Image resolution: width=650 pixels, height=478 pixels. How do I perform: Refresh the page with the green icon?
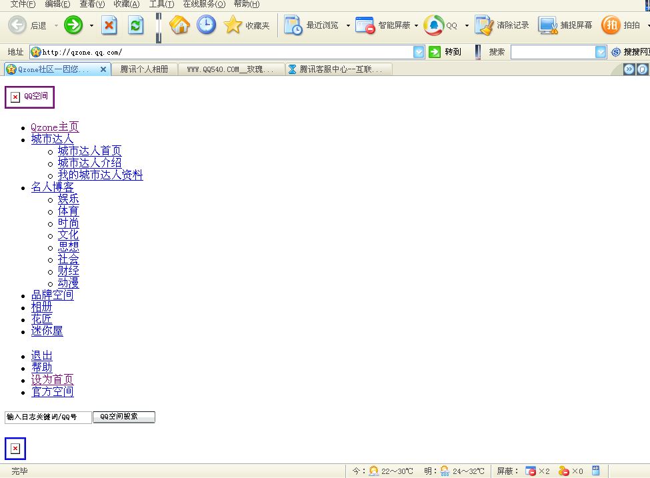click(135, 25)
